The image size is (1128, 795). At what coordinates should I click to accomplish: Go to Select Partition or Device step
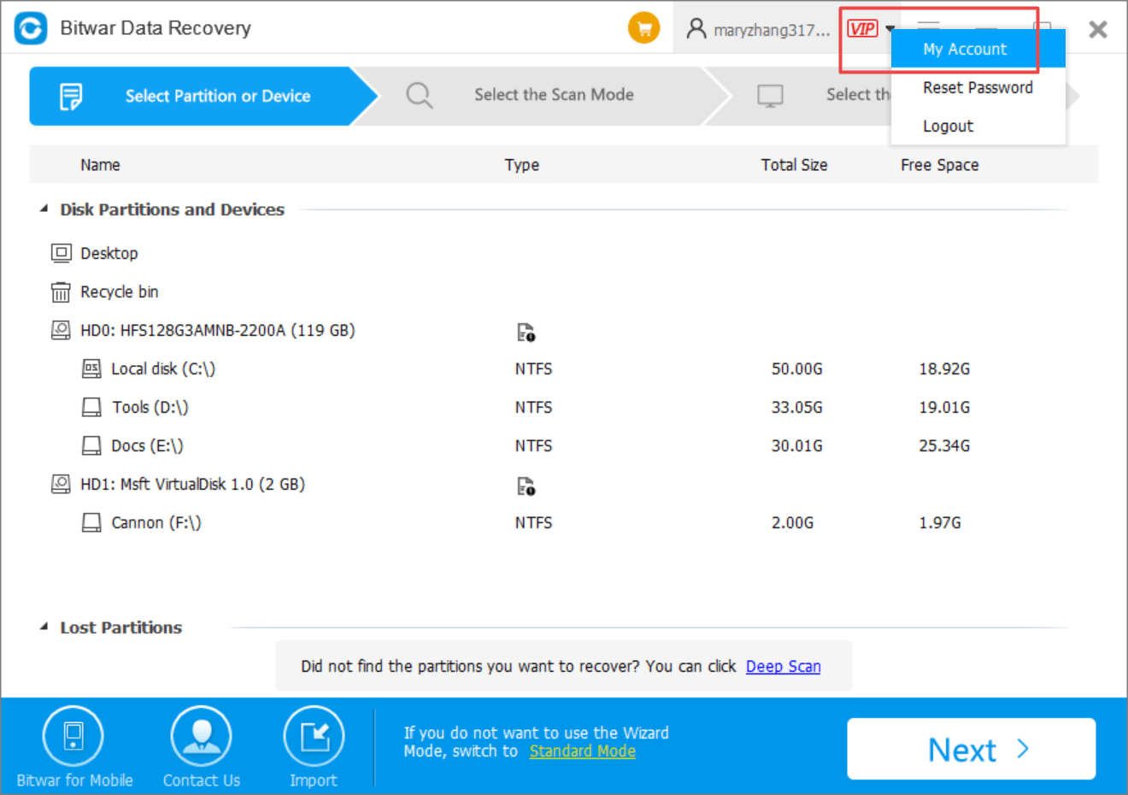tap(204, 96)
